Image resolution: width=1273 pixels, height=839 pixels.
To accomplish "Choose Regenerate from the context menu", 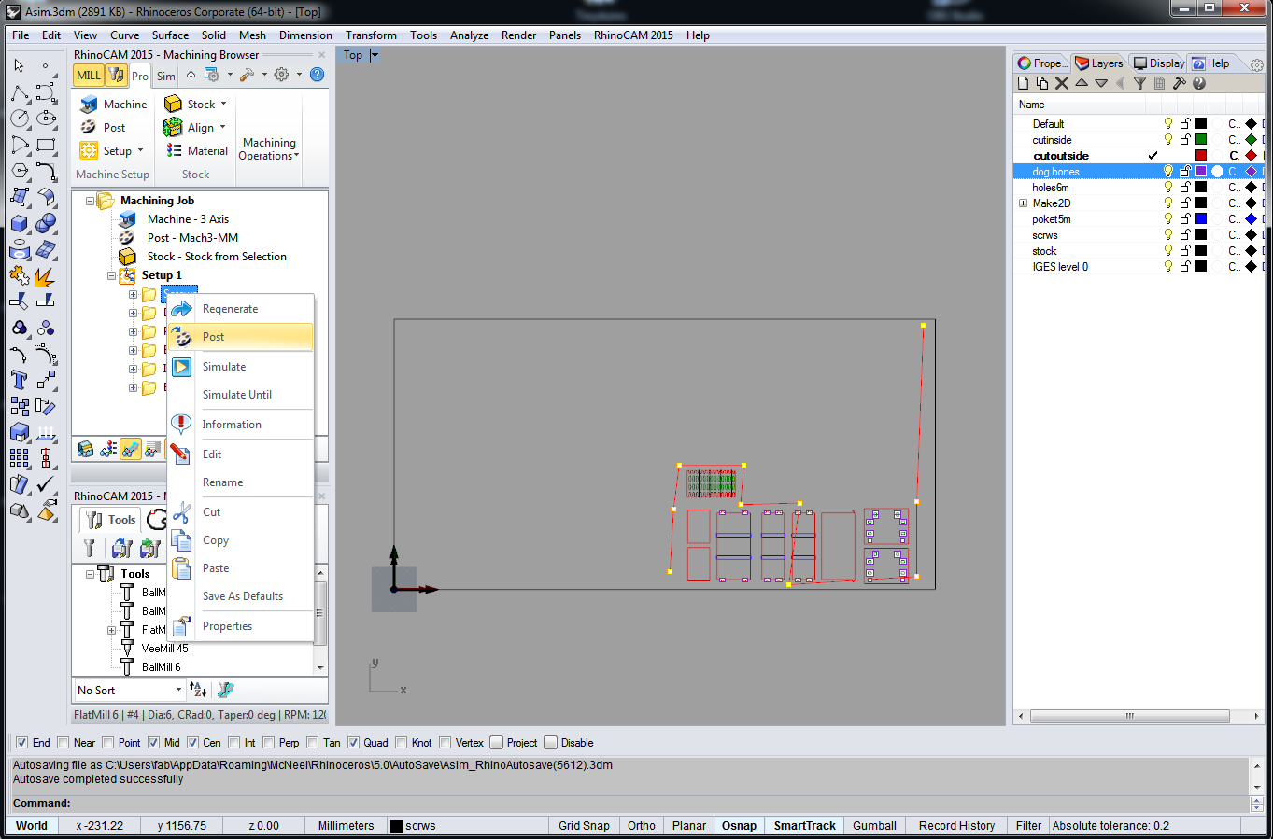I will tap(240, 309).
